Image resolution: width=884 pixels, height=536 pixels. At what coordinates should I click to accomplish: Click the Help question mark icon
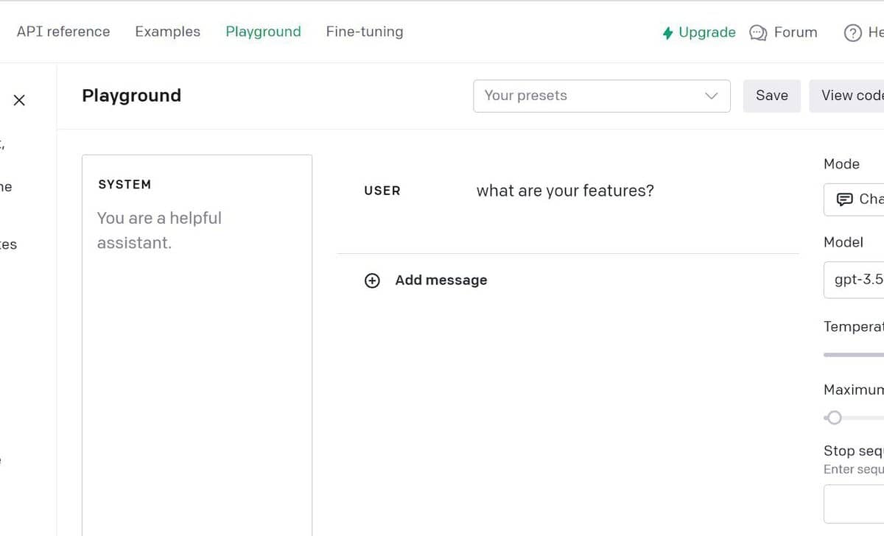[x=852, y=33]
